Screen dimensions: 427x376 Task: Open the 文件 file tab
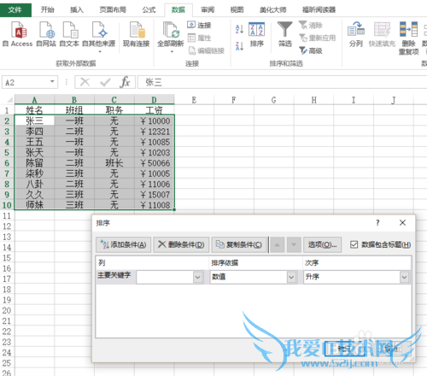(15, 10)
